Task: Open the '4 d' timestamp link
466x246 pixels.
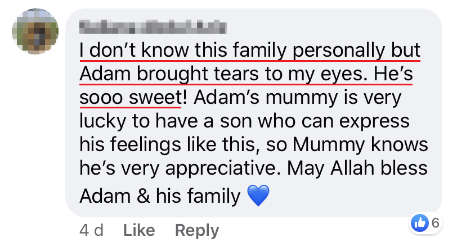Action: (x=91, y=230)
